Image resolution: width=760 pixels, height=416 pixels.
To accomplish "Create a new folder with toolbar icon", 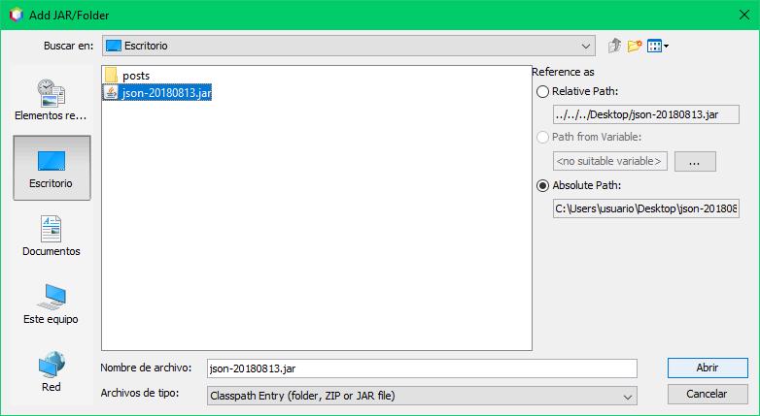I will pyautogui.click(x=635, y=46).
